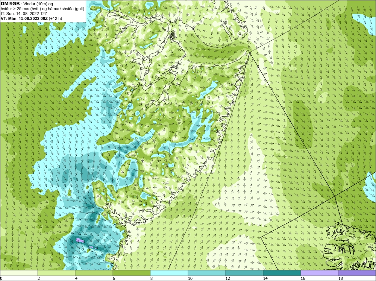Click the 12–14 m/s teal swatch

coord(244,273)
